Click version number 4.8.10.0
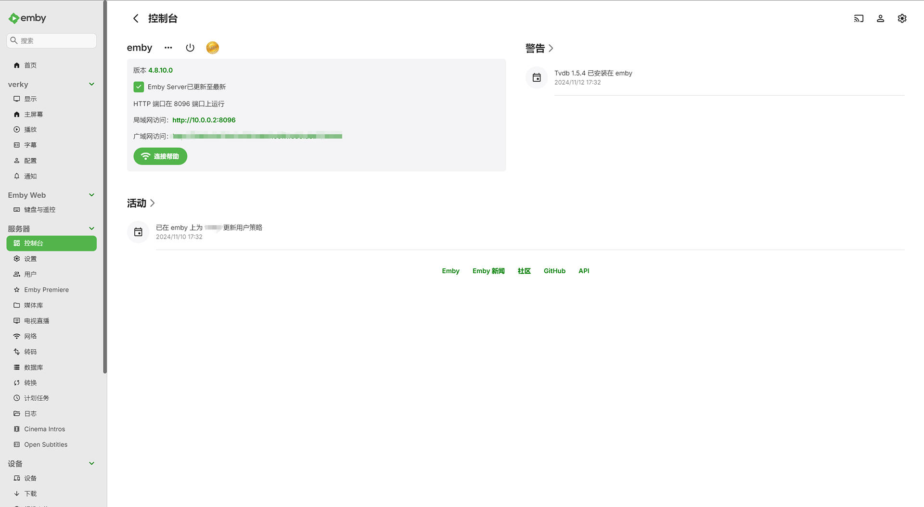This screenshot has height=507, width=924. click(x=160, y=70)
